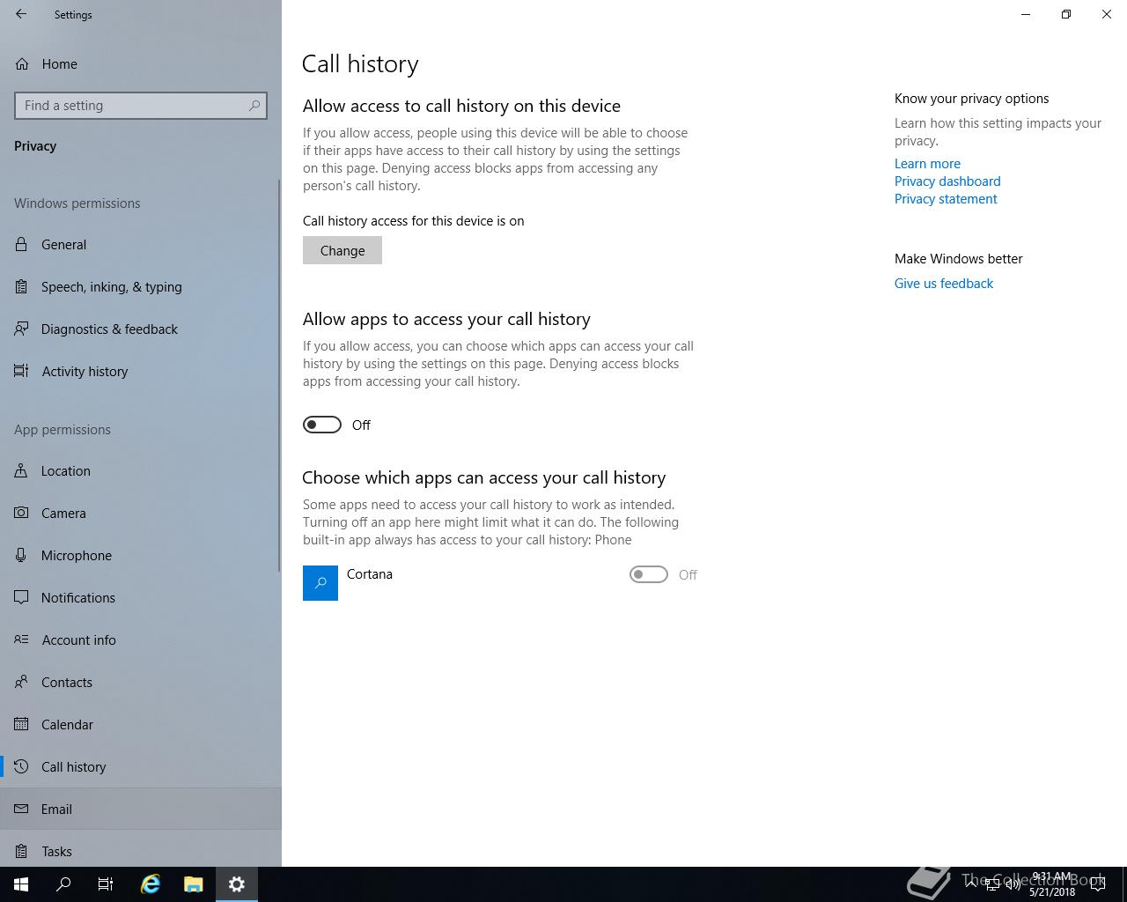Open Activity history settings
The width and height of the screenshot is (1127, 902).
coord(139,371)
